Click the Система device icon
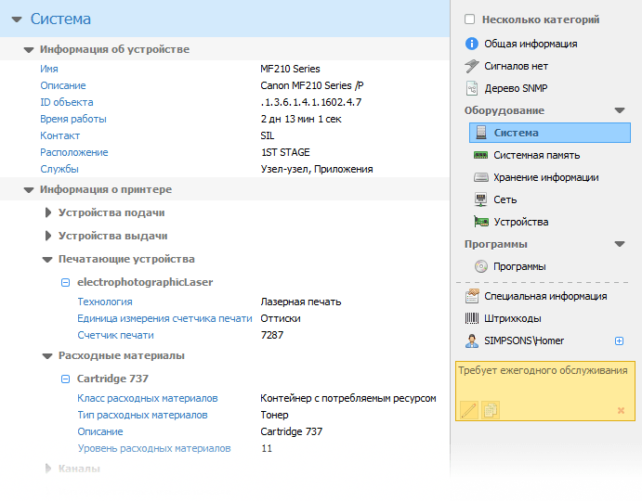 point(481,133)
